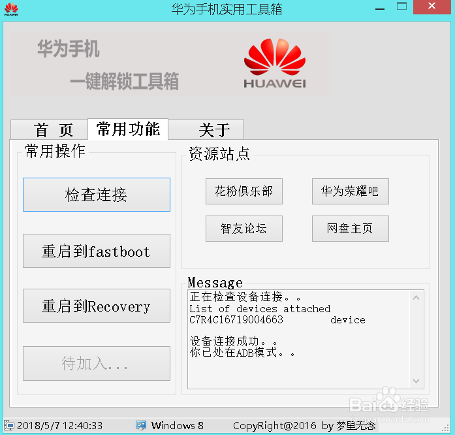Minimize the 华为手机实用工具箱 window
Viewport: 455px width, 435px height.
pyautogui.click(x=379, y=8)
